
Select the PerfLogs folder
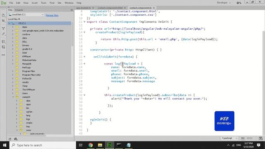(x=26, y=67)
